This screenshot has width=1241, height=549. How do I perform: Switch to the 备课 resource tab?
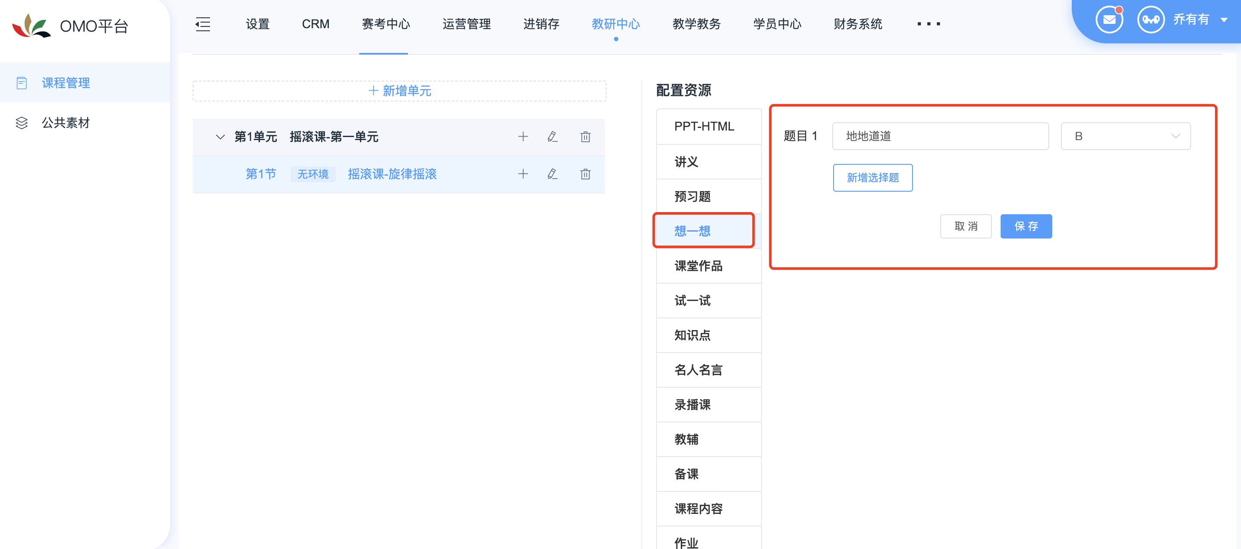(709, 474)
